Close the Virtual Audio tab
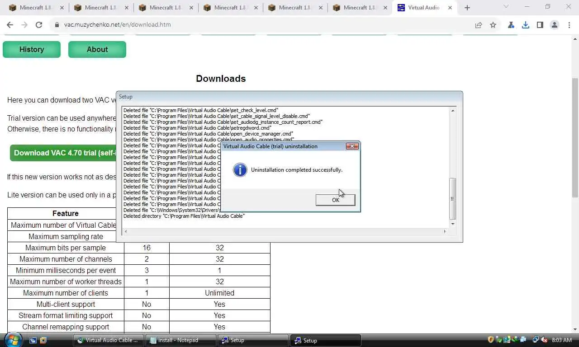Screen dimensions: 579x347 click(x=450, y=8)
